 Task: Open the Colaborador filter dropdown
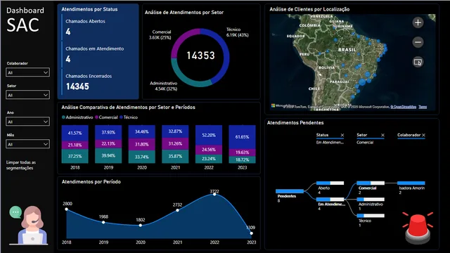tap(27, 72)
